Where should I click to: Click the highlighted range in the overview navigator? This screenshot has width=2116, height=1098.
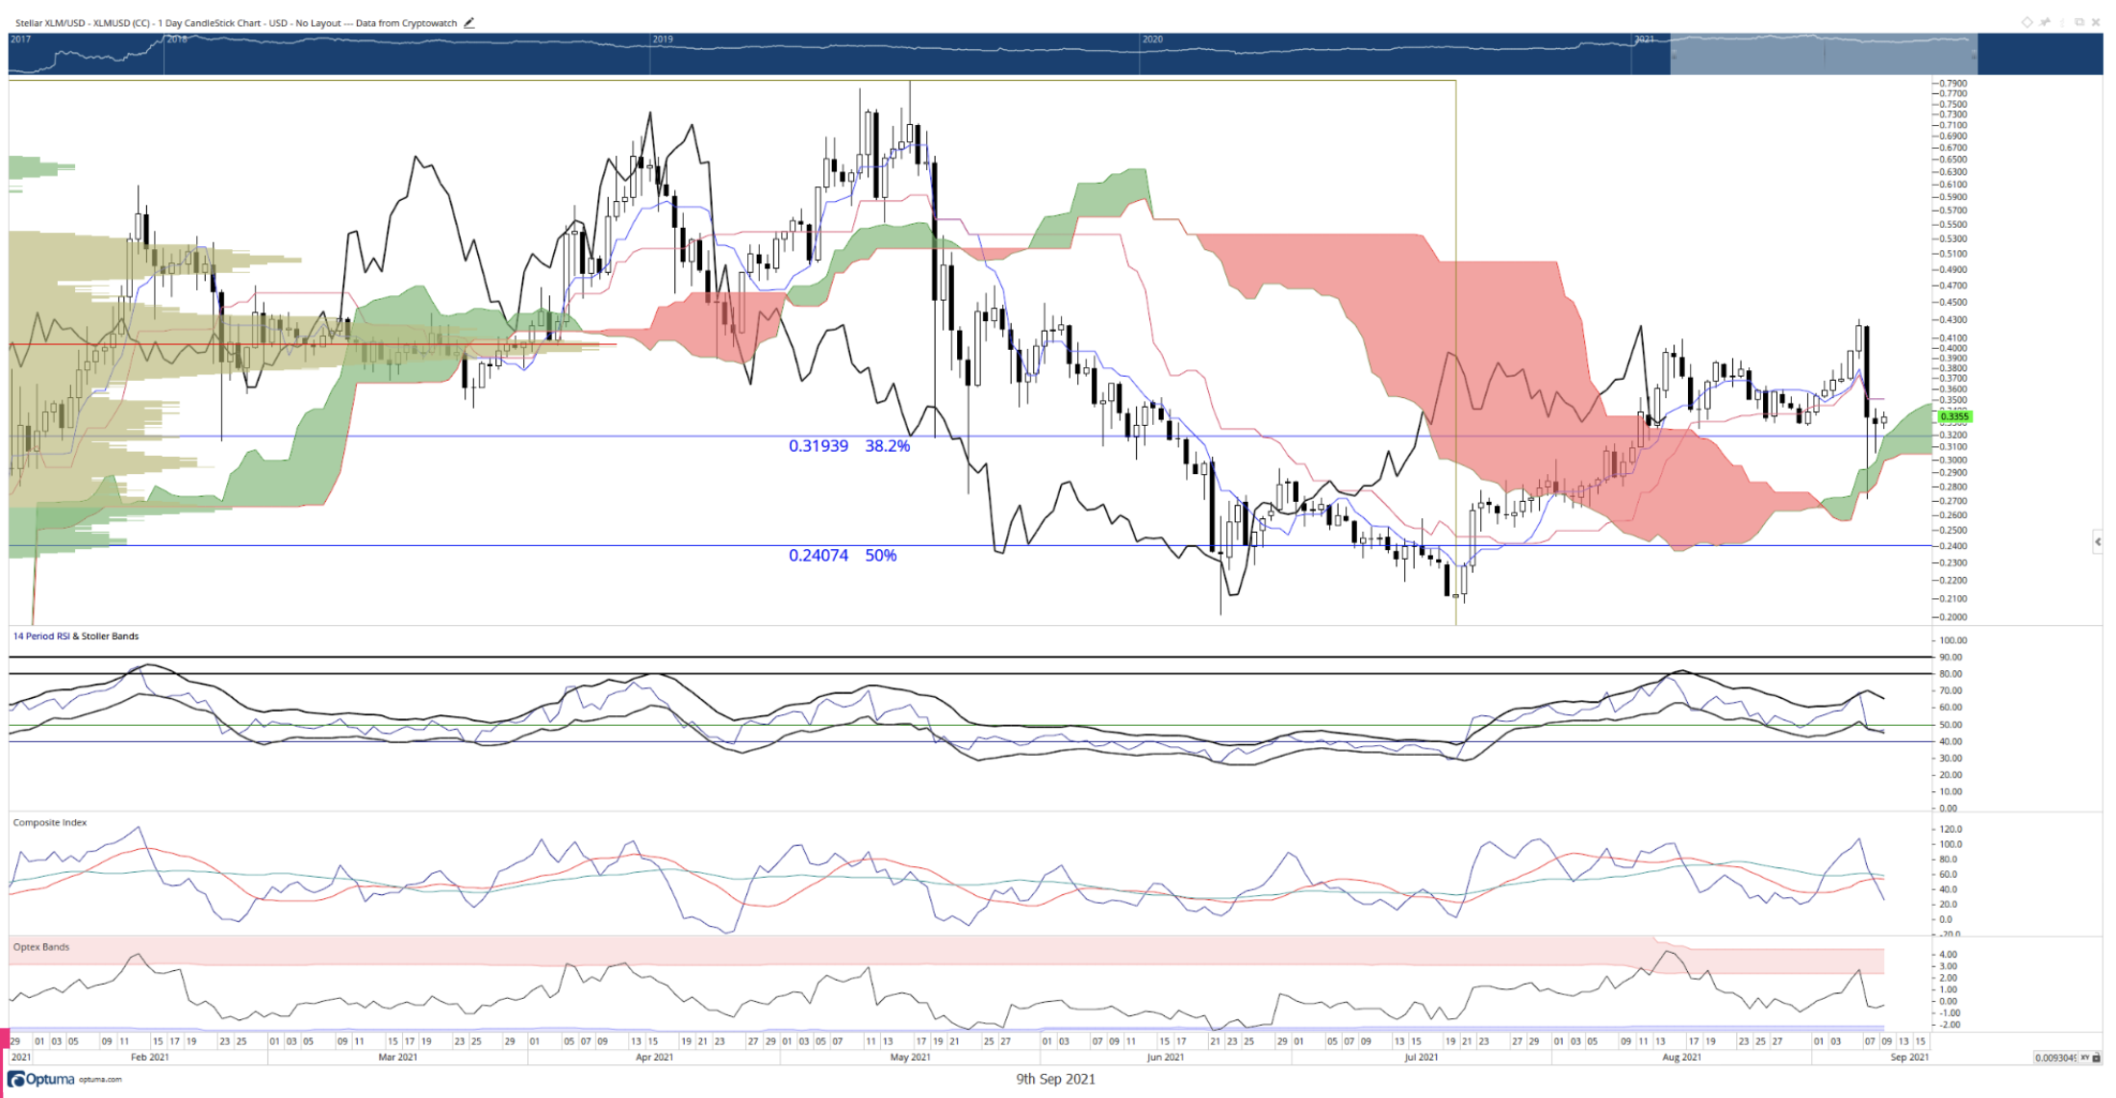pyautogui.click(x=1824, y=55)
